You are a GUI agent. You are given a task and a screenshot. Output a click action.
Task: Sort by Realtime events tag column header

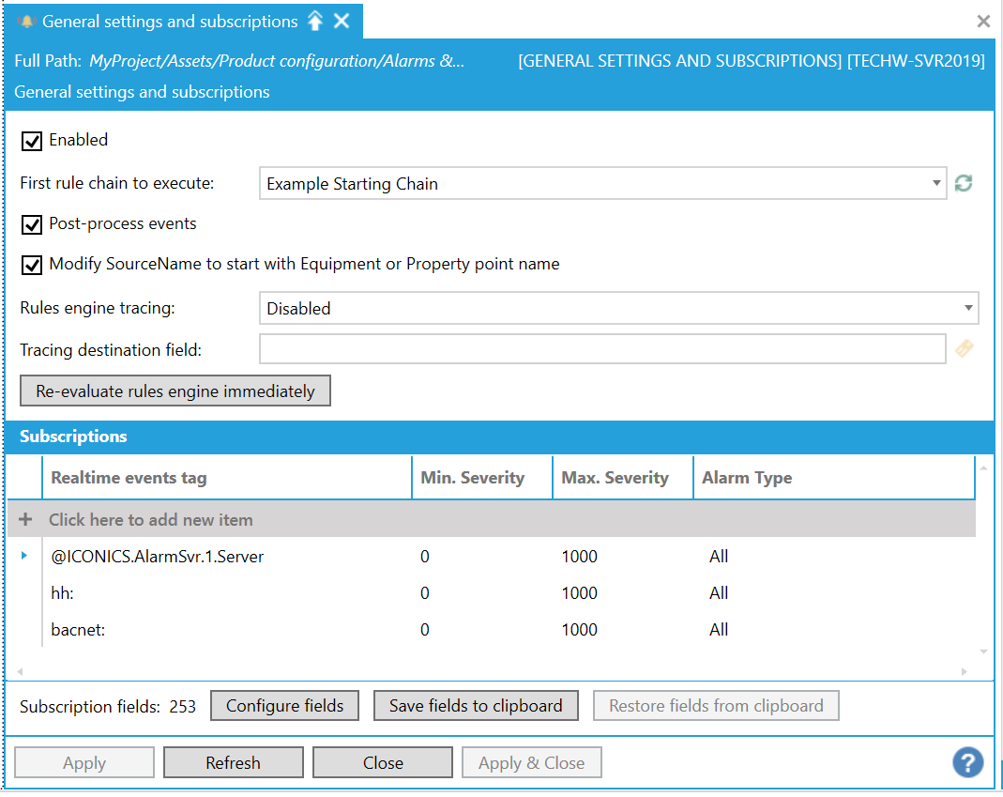(x=129, y=478)
